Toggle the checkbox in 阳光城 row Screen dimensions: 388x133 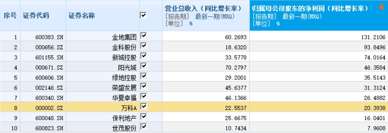coord(143,66)
